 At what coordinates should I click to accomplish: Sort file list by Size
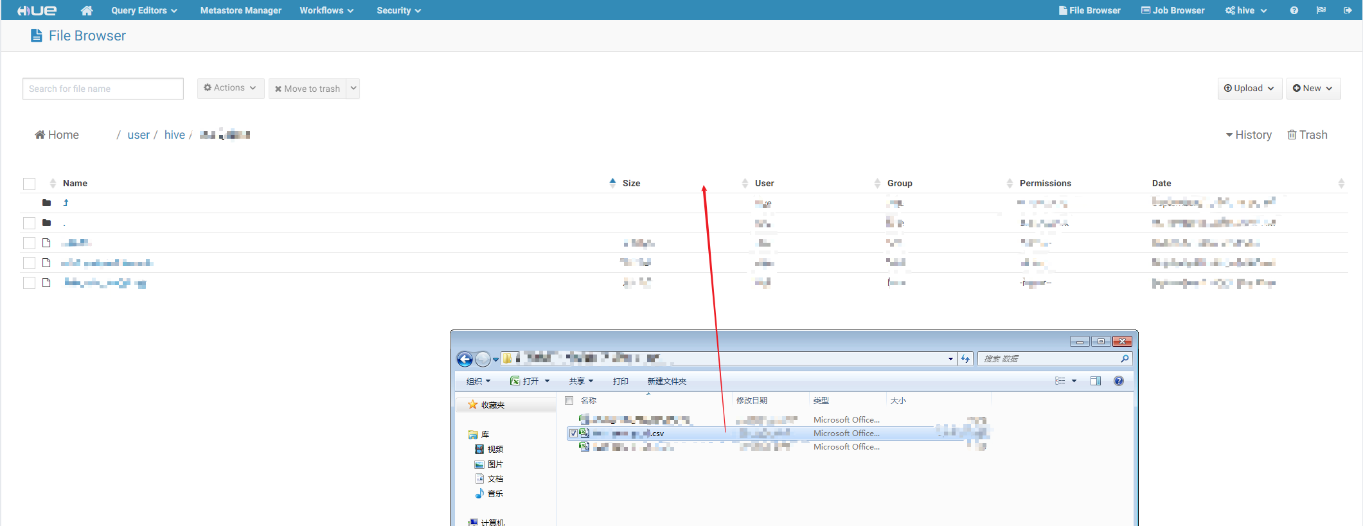pyautogui.click(x=631, y=183)
